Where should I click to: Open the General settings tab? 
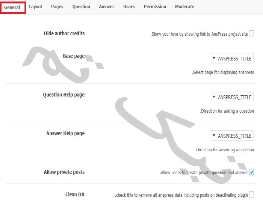coord(12,8)
